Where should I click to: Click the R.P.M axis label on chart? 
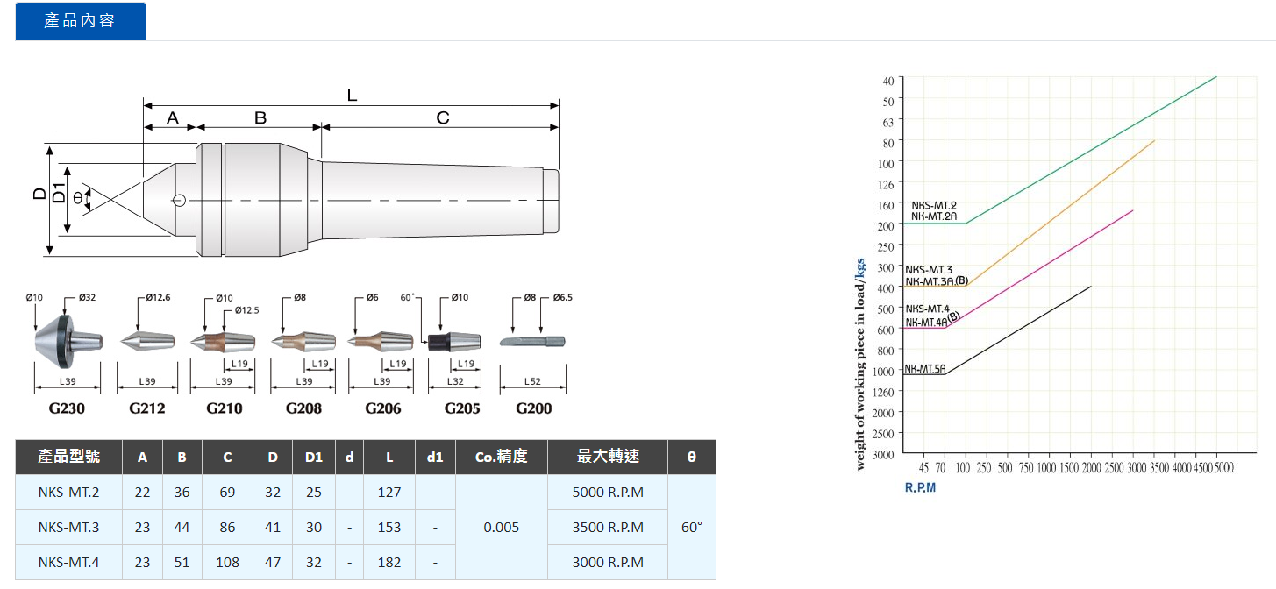pyautogui.click(x=920, y=487)
